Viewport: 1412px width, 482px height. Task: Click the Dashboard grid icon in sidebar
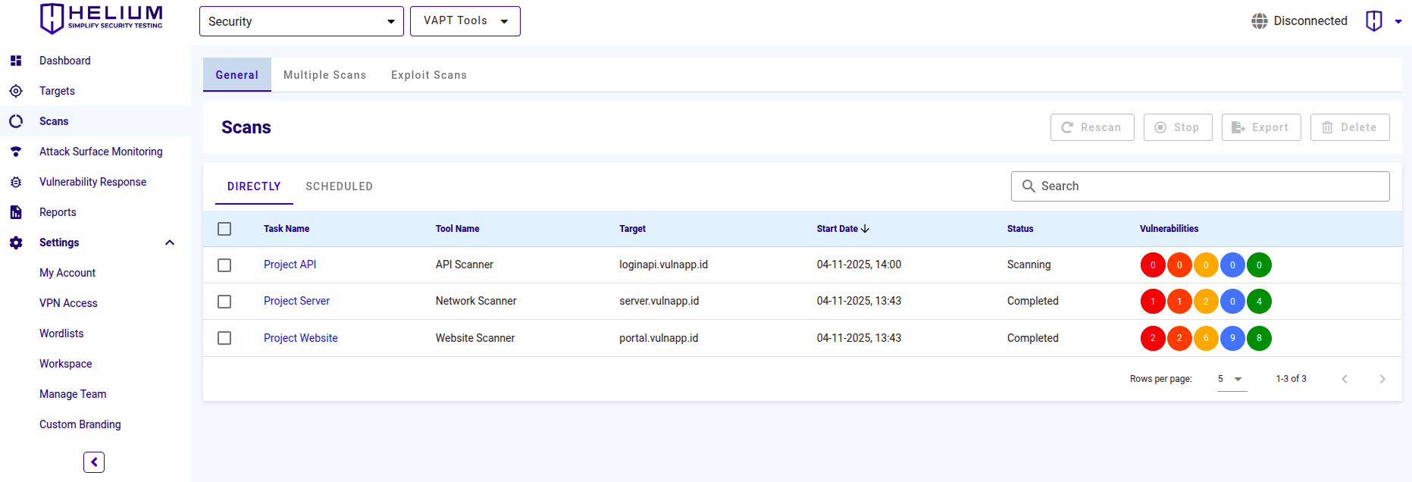16,61
